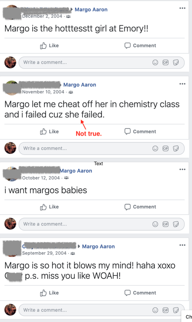Like the chemistry class post
This screenshot has width=192, height=322.
click(x=49, y=131)
